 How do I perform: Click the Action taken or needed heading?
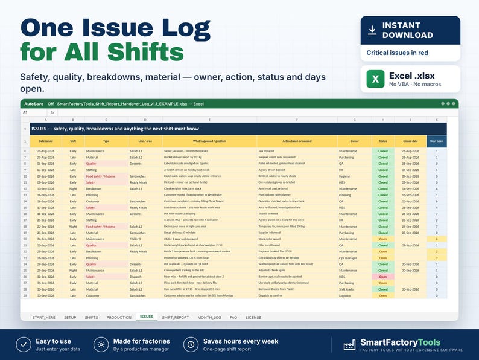297,141
